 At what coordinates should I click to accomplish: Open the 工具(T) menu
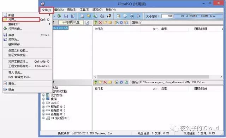point(84,10)
